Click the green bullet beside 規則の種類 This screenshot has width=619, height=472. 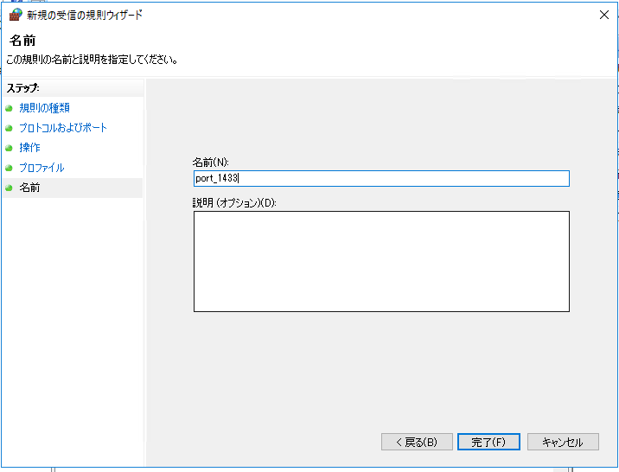click(x=10, y=108)
